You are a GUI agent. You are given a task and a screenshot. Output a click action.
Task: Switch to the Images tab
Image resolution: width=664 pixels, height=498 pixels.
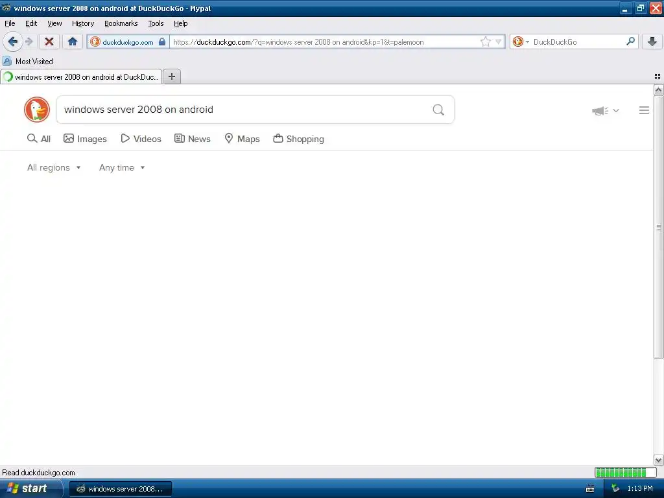click(85, 139)
